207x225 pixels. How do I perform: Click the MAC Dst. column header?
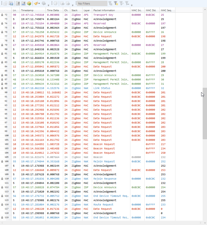click(152, 10)
